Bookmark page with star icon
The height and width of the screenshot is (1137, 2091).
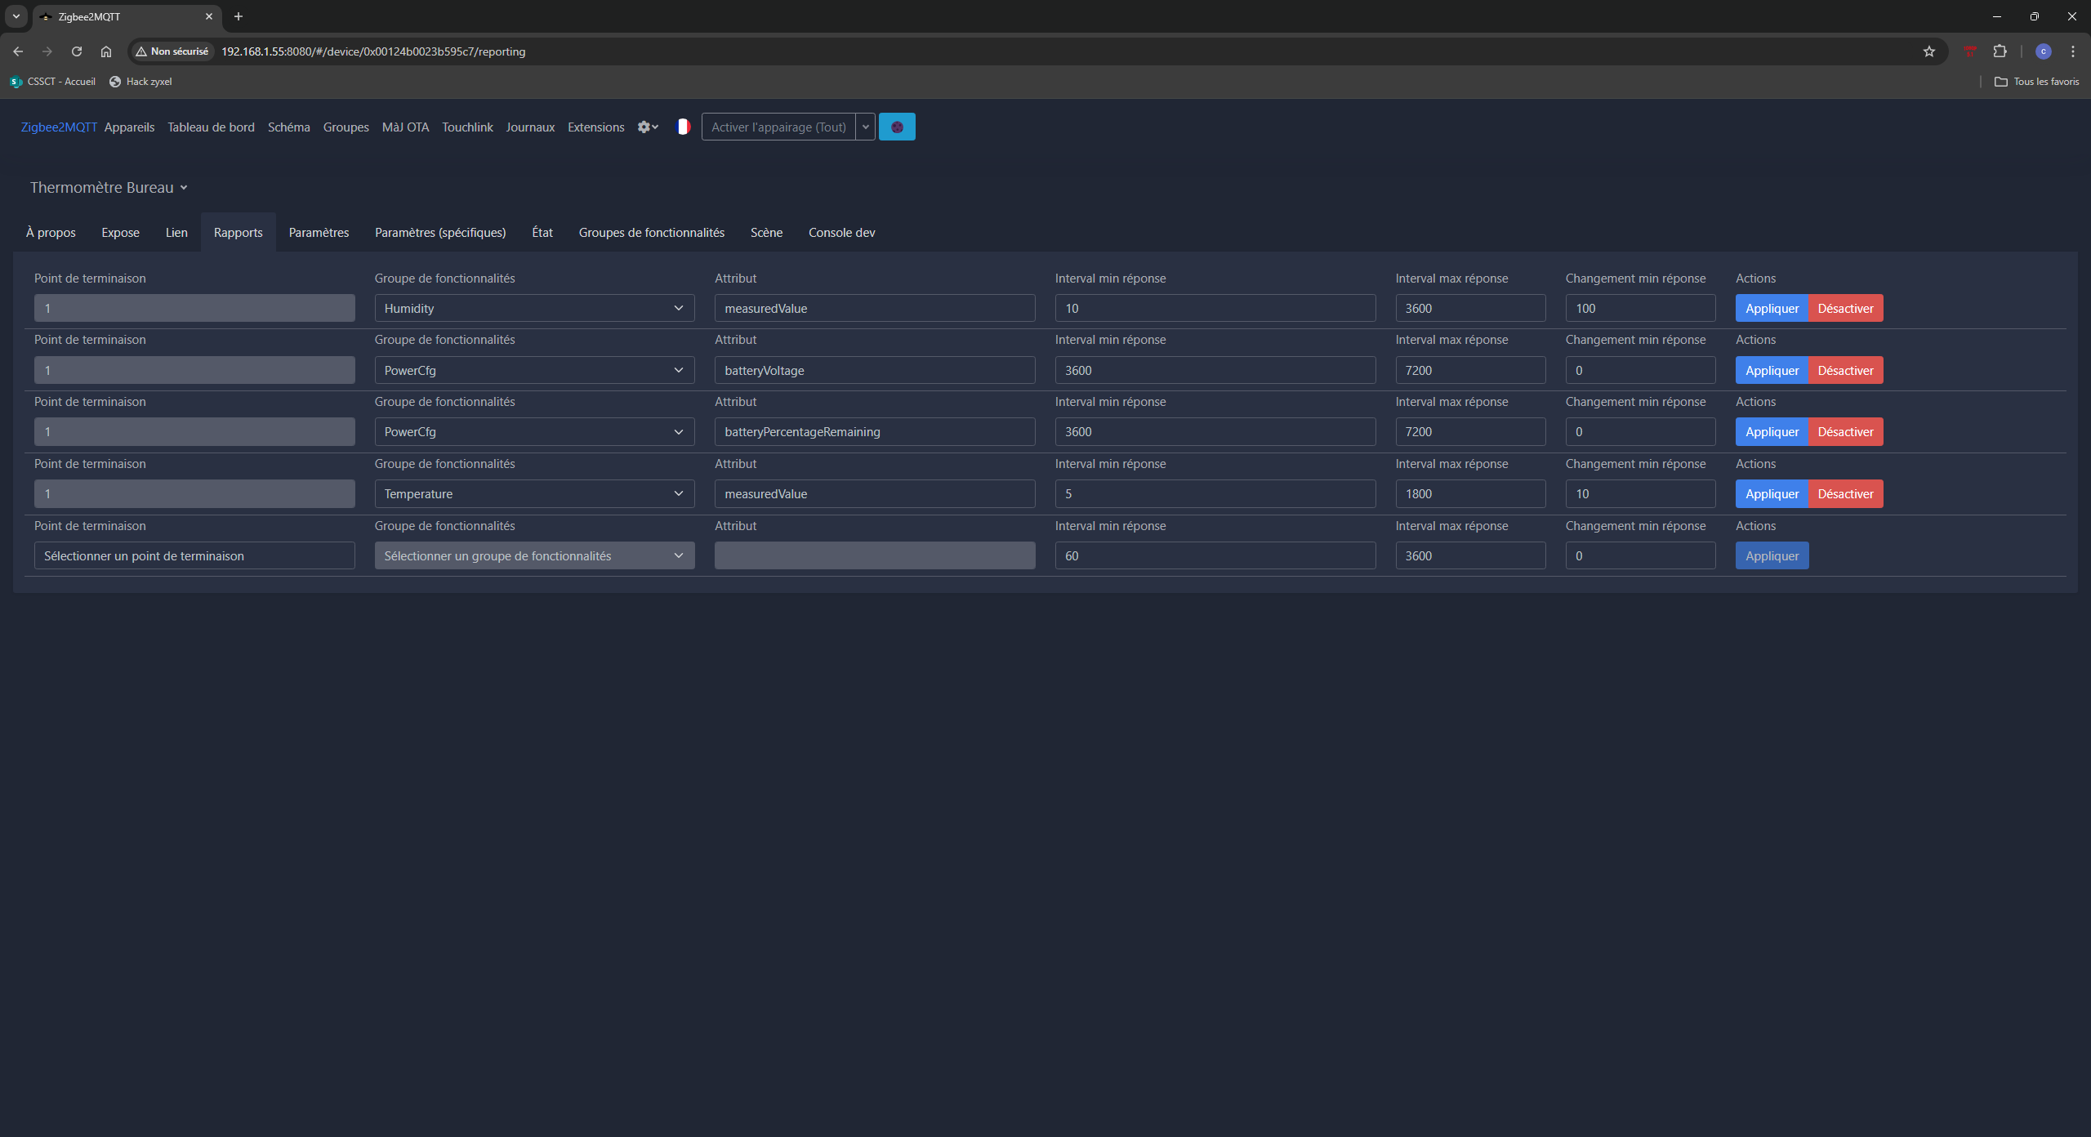pos(1929,51)
